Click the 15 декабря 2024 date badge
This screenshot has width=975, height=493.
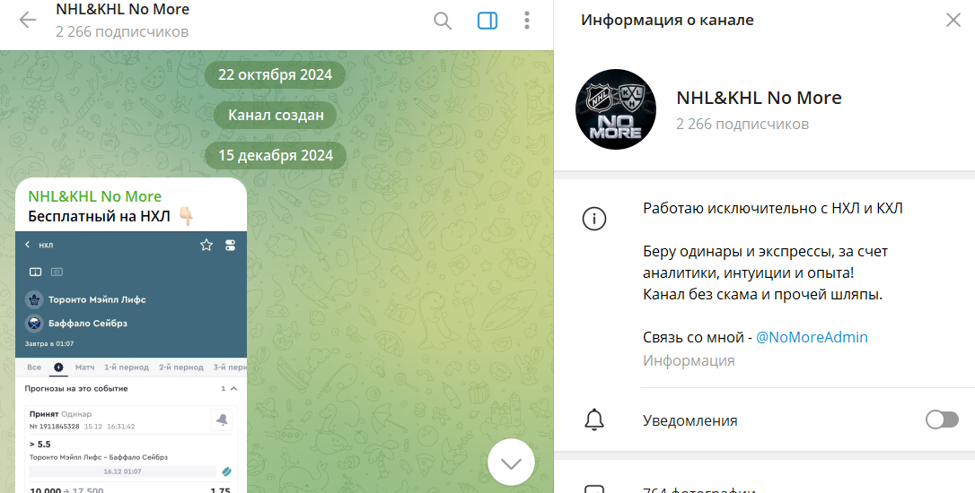click(x=275, y=155)
